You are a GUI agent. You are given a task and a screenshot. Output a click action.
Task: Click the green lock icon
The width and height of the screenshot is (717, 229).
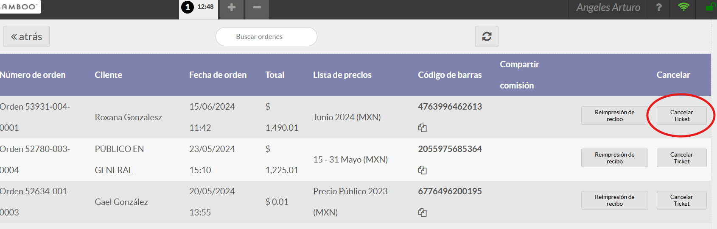tap(709, 8)
